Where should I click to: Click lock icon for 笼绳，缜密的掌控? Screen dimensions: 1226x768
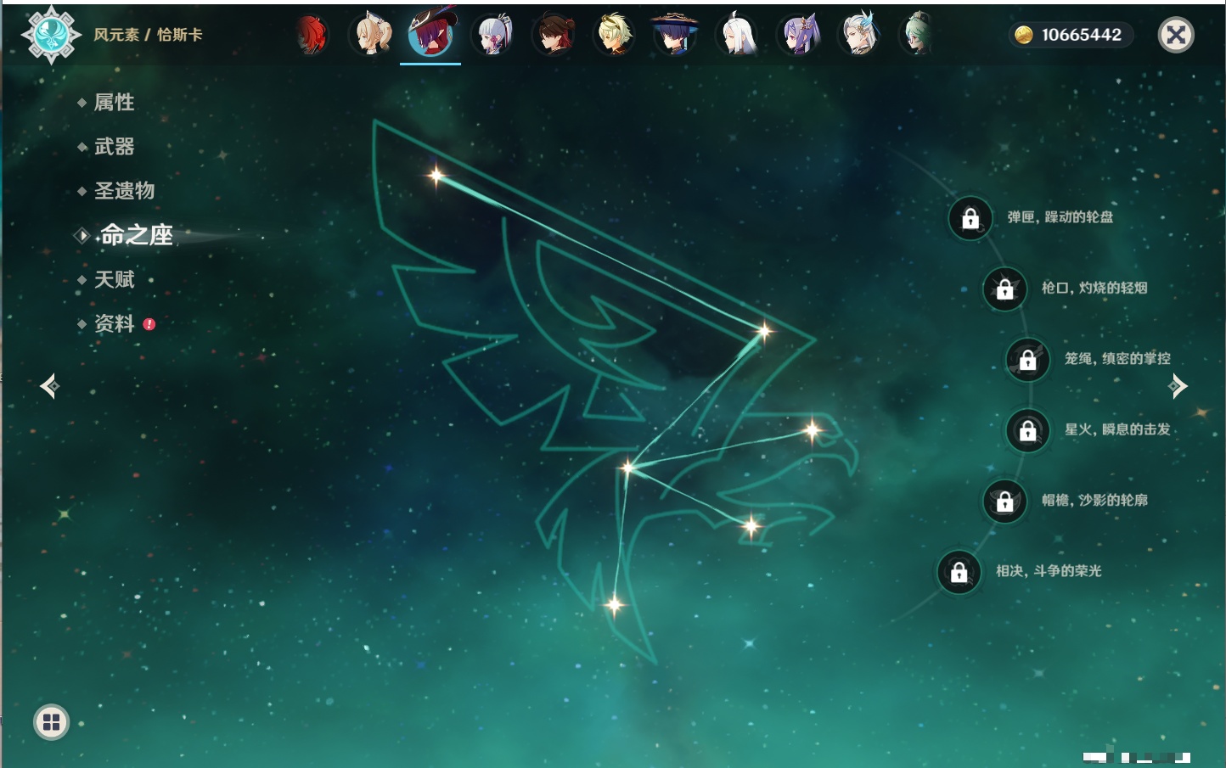[1028, 360]
